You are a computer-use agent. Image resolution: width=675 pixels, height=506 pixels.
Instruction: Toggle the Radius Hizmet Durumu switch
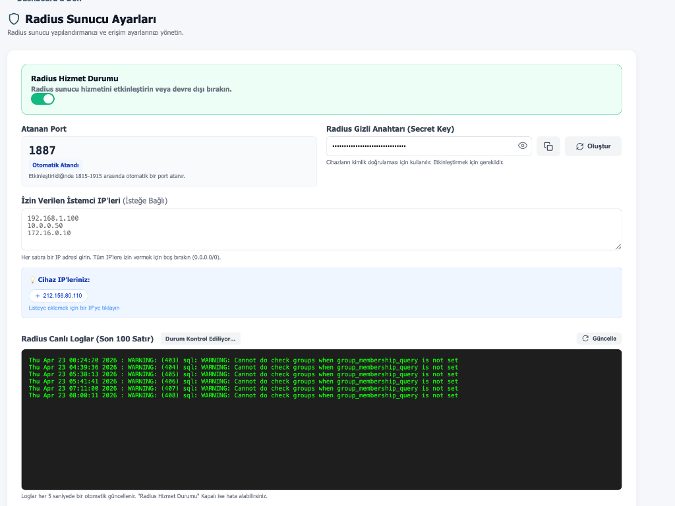tap(43, 99)
